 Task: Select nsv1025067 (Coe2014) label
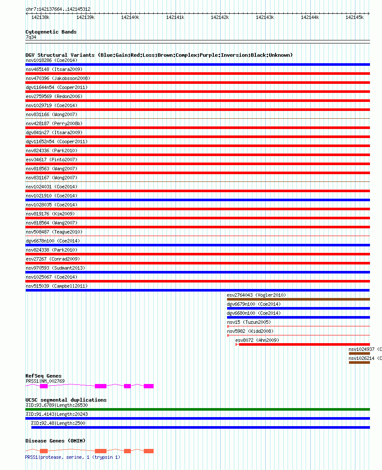tap(52, 277)
